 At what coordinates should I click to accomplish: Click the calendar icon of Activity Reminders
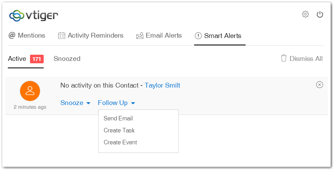[61, 35]
